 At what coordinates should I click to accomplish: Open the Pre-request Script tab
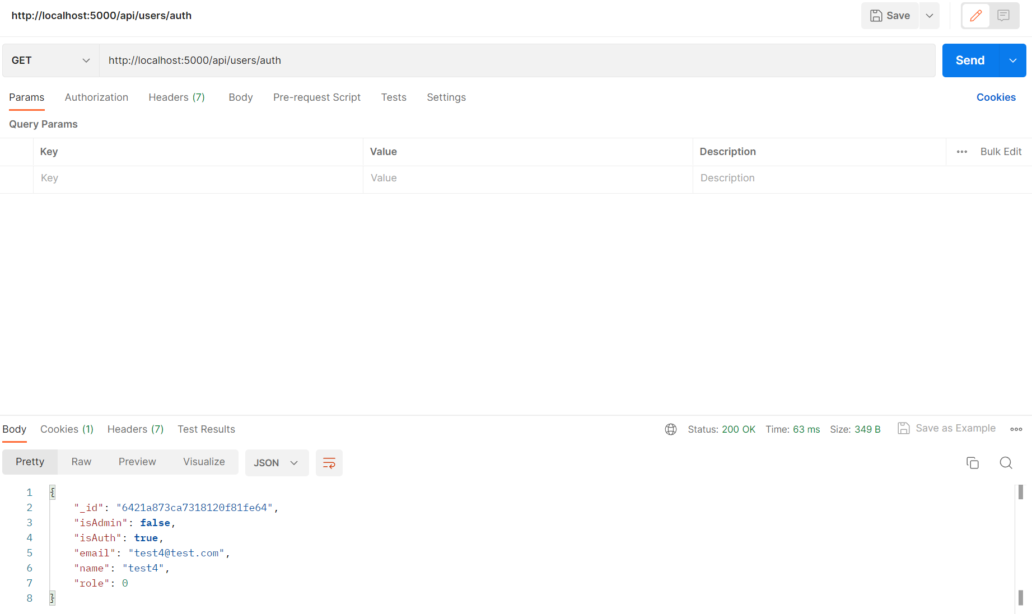[317, 97]
